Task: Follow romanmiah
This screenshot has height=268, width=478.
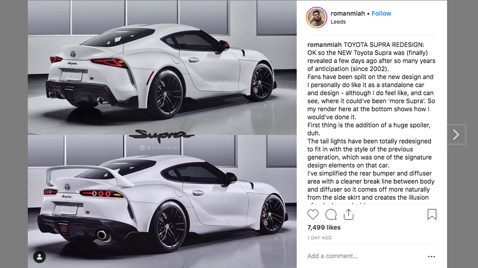Action: point(381,13)
